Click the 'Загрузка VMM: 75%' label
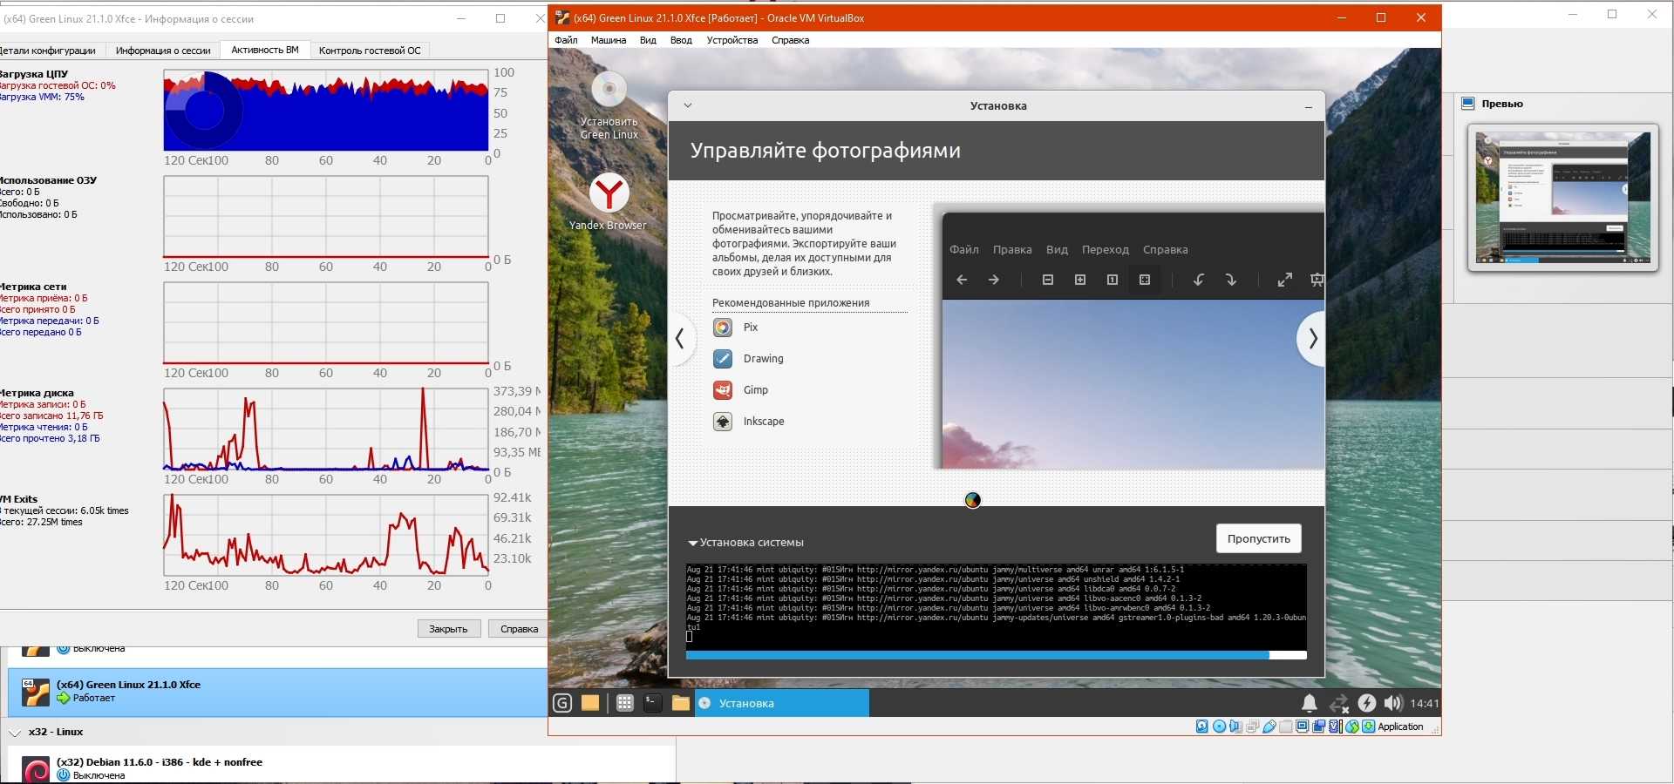Screen dimensions: 1674x784 (43, 98)
